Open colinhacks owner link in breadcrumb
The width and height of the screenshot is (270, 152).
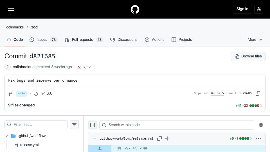(15, 27)
